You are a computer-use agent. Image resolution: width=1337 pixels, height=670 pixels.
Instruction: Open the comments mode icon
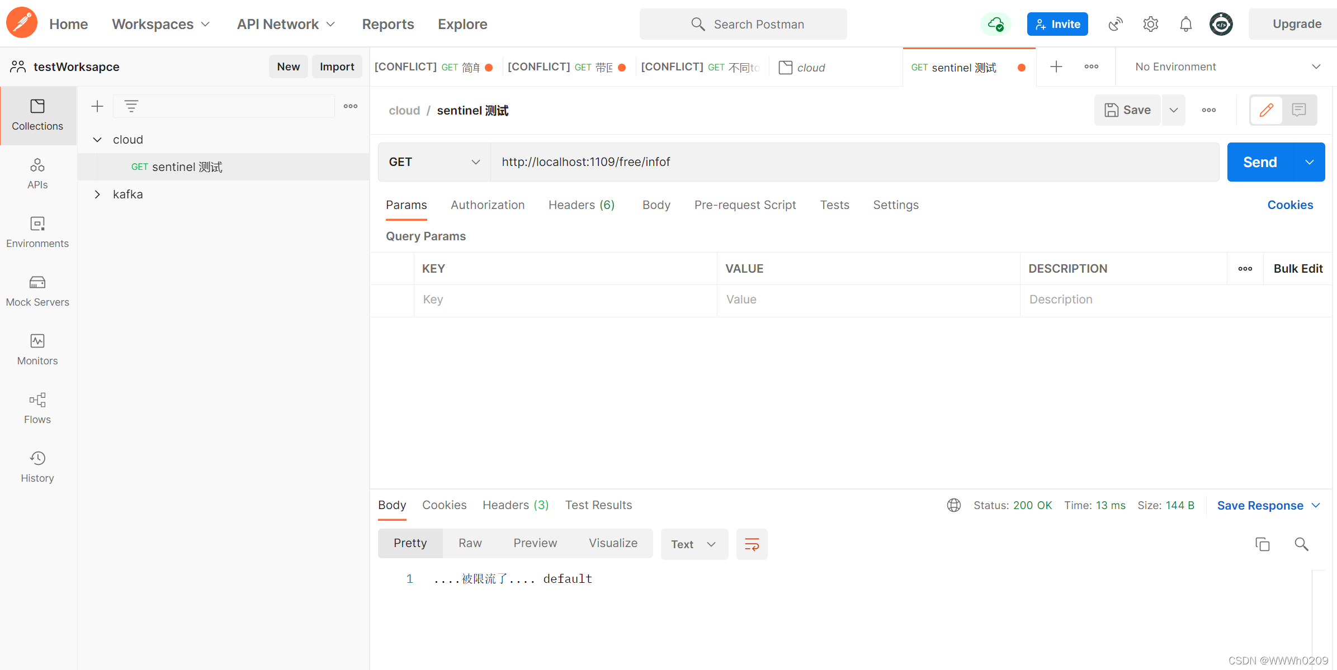click(x=1299, y=110)
